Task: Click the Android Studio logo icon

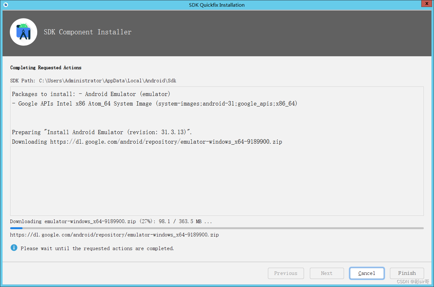Action: [x=24, y=32]
